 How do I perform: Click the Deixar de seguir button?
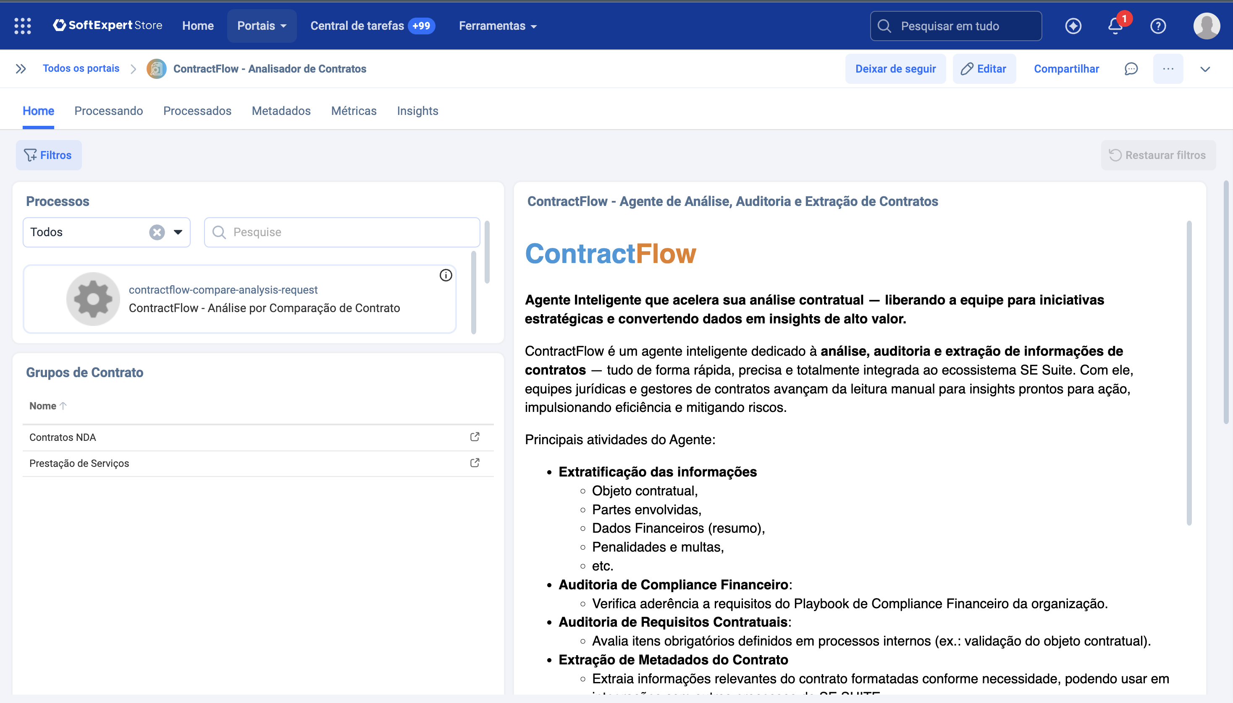click(895, 68)
